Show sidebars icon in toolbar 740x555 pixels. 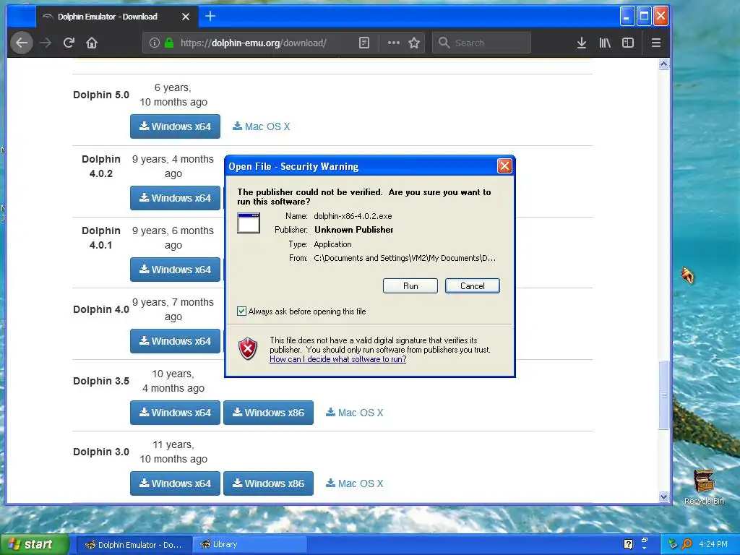[x=628, y=43]
